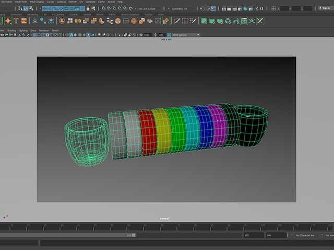Expand the selection mask menu arrow

40,8
